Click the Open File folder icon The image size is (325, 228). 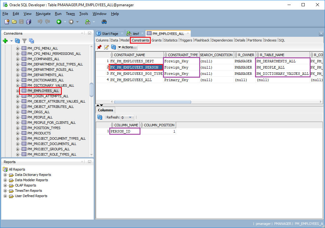tap(14, 22)
